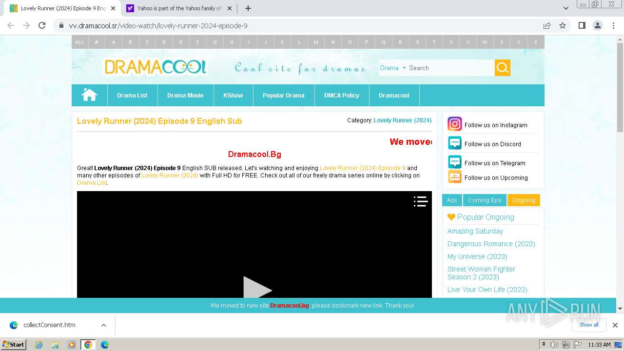
Task: Filter dramas by letter K
Action: click(x=282, y=42)
